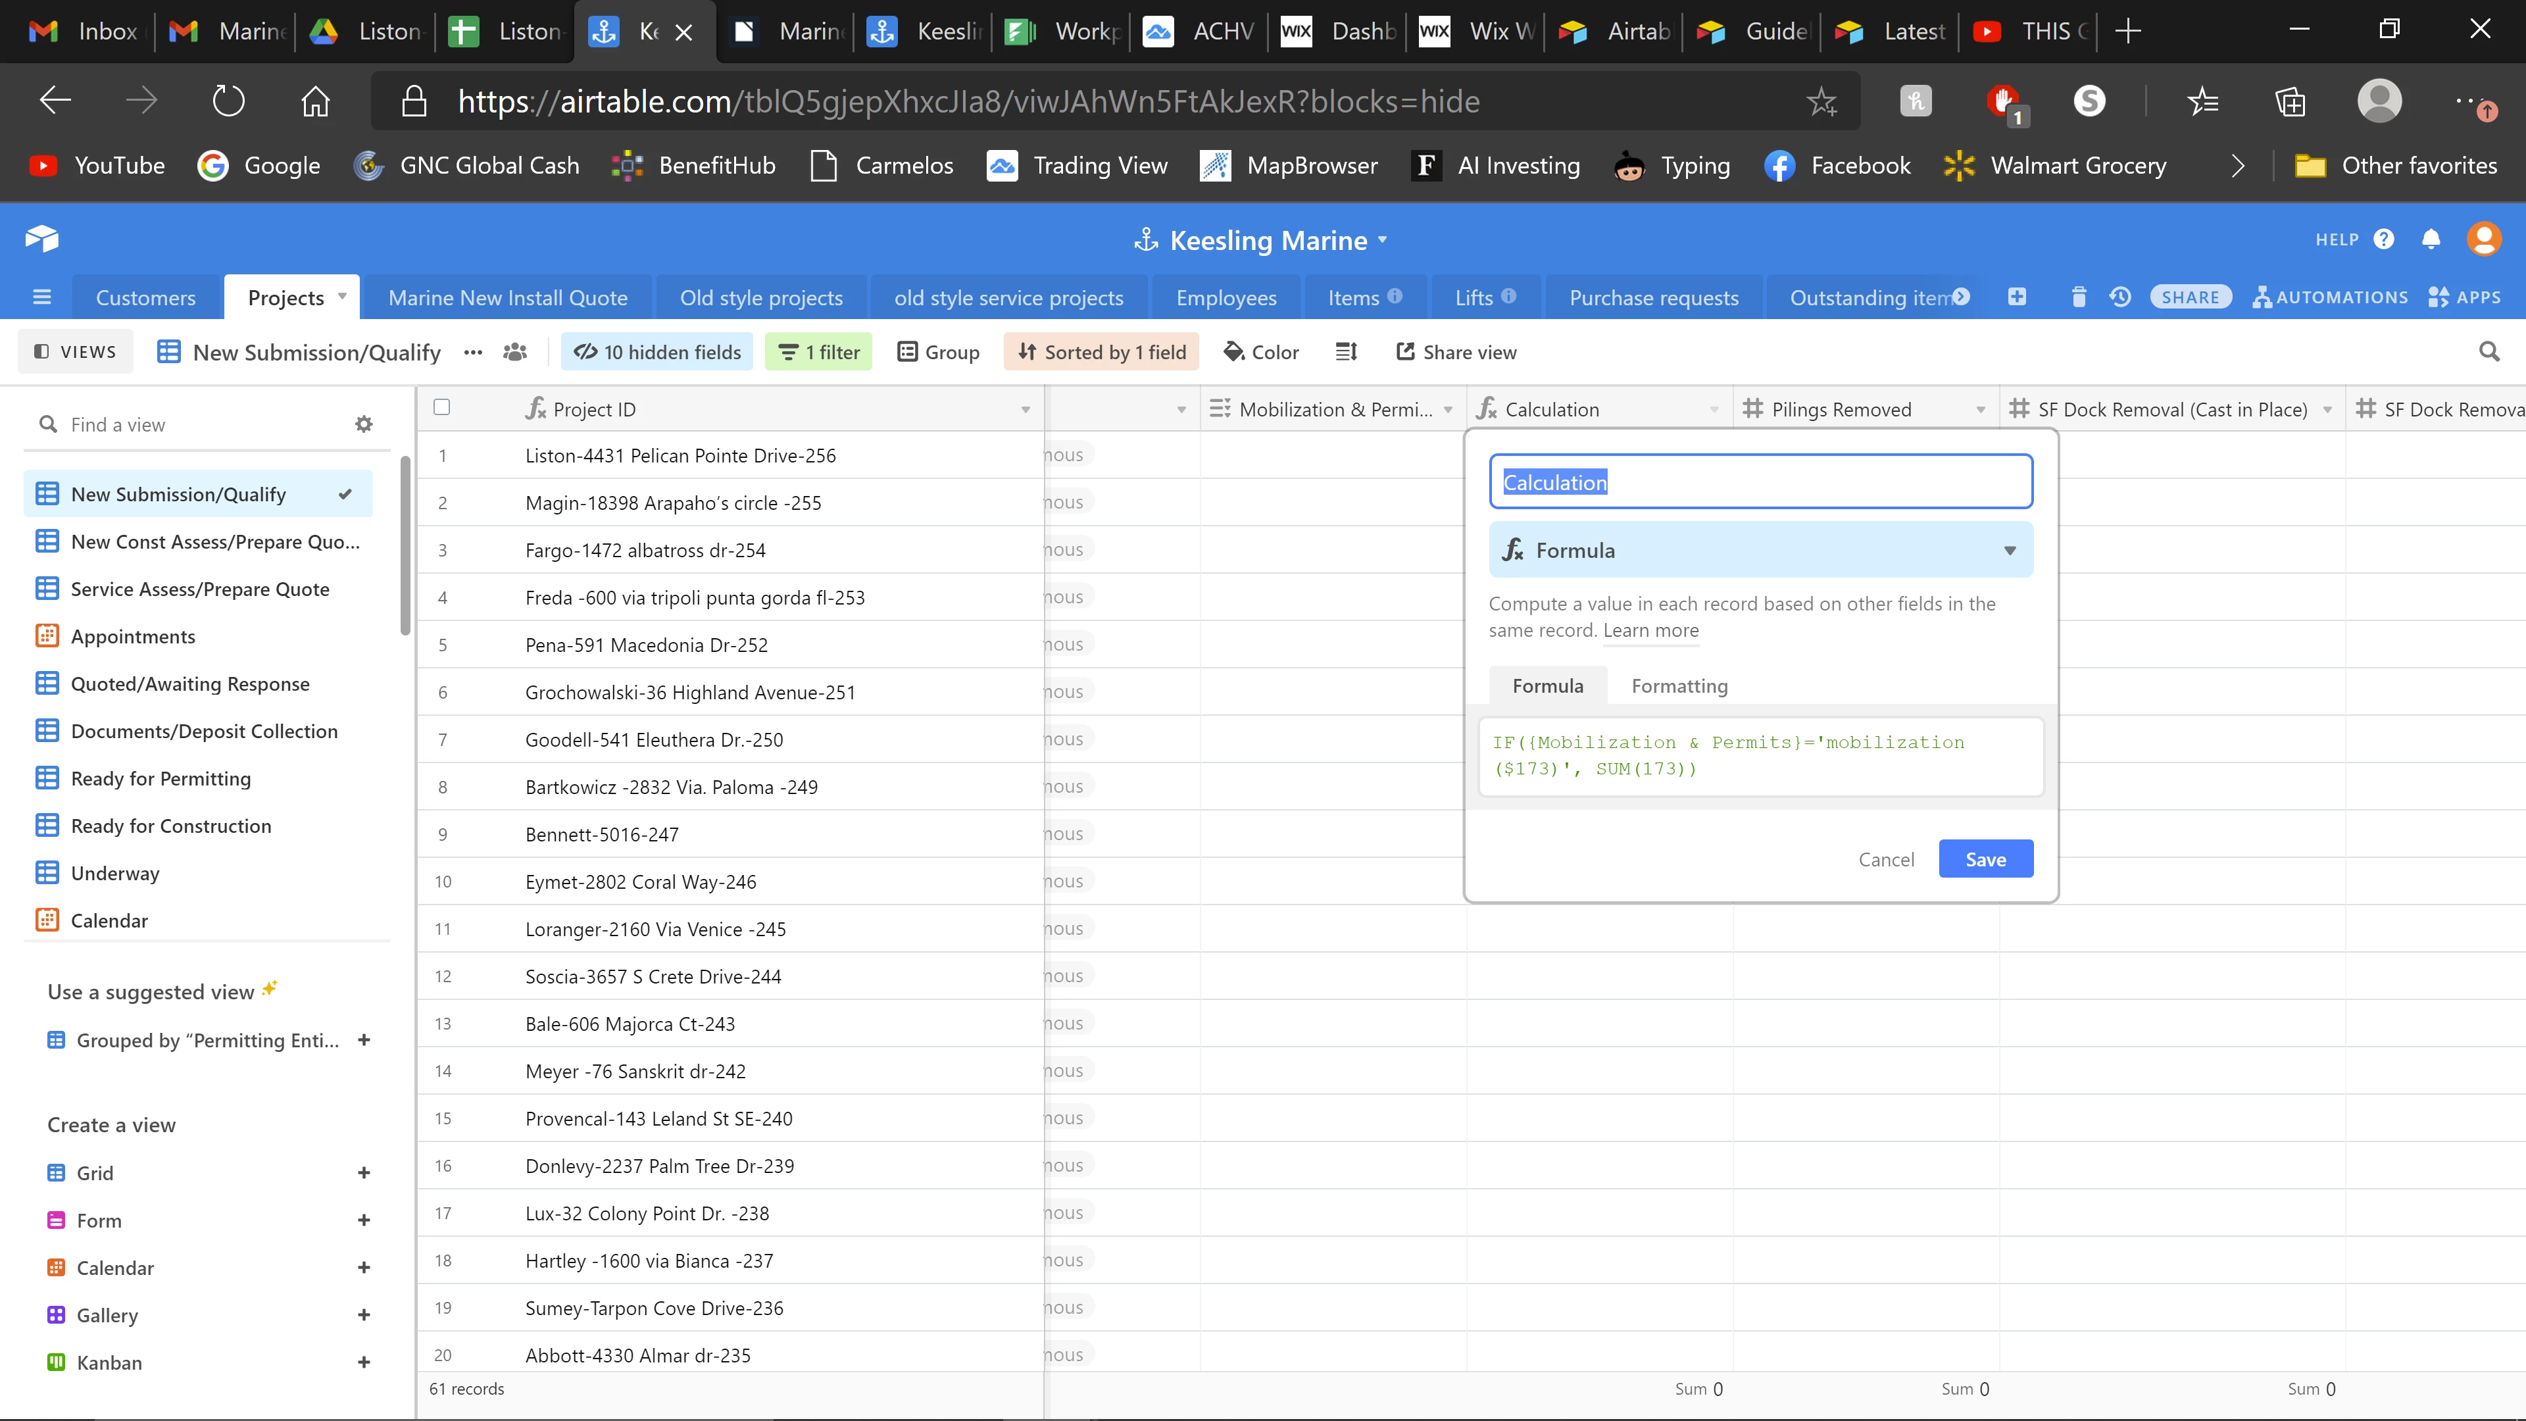The height and width of the screenshot is (1421, 2526).
Task: Expand Pilings Removed column menu
Action: point(1981,410)
